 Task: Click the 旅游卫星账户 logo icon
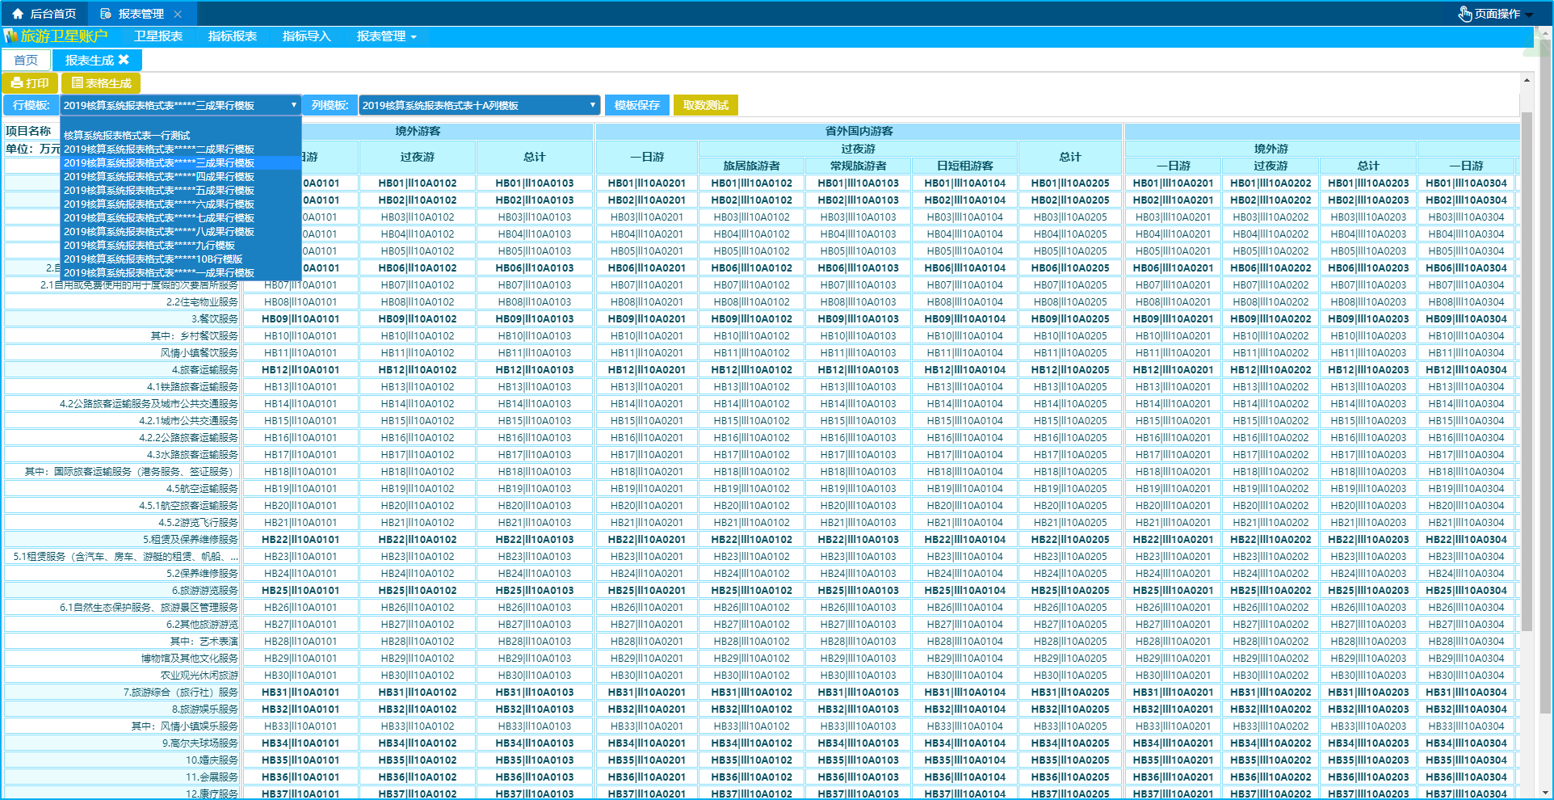10,36
